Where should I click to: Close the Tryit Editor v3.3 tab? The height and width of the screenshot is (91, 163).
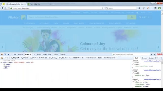pos(50,4)
